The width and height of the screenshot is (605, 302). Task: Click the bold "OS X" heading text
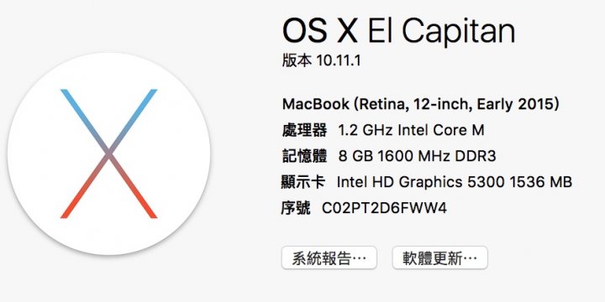320,31
